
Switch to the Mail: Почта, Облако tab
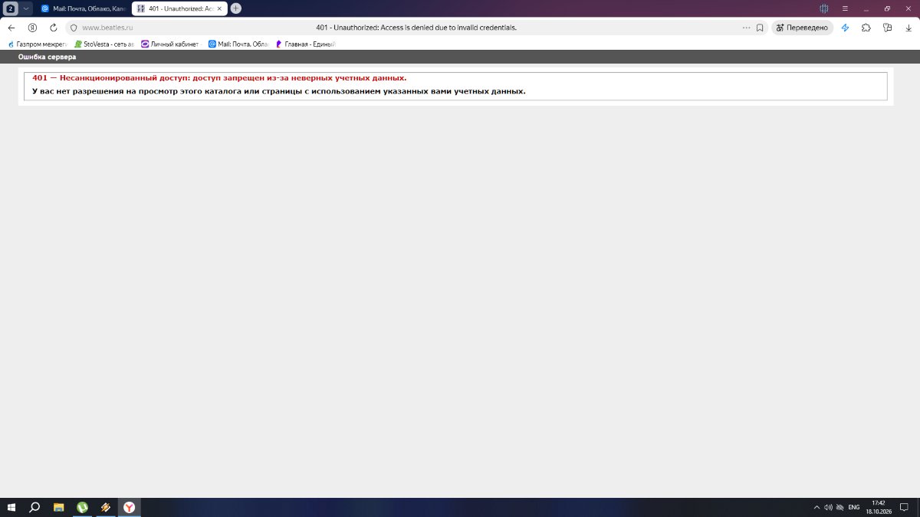pos(82,8)
